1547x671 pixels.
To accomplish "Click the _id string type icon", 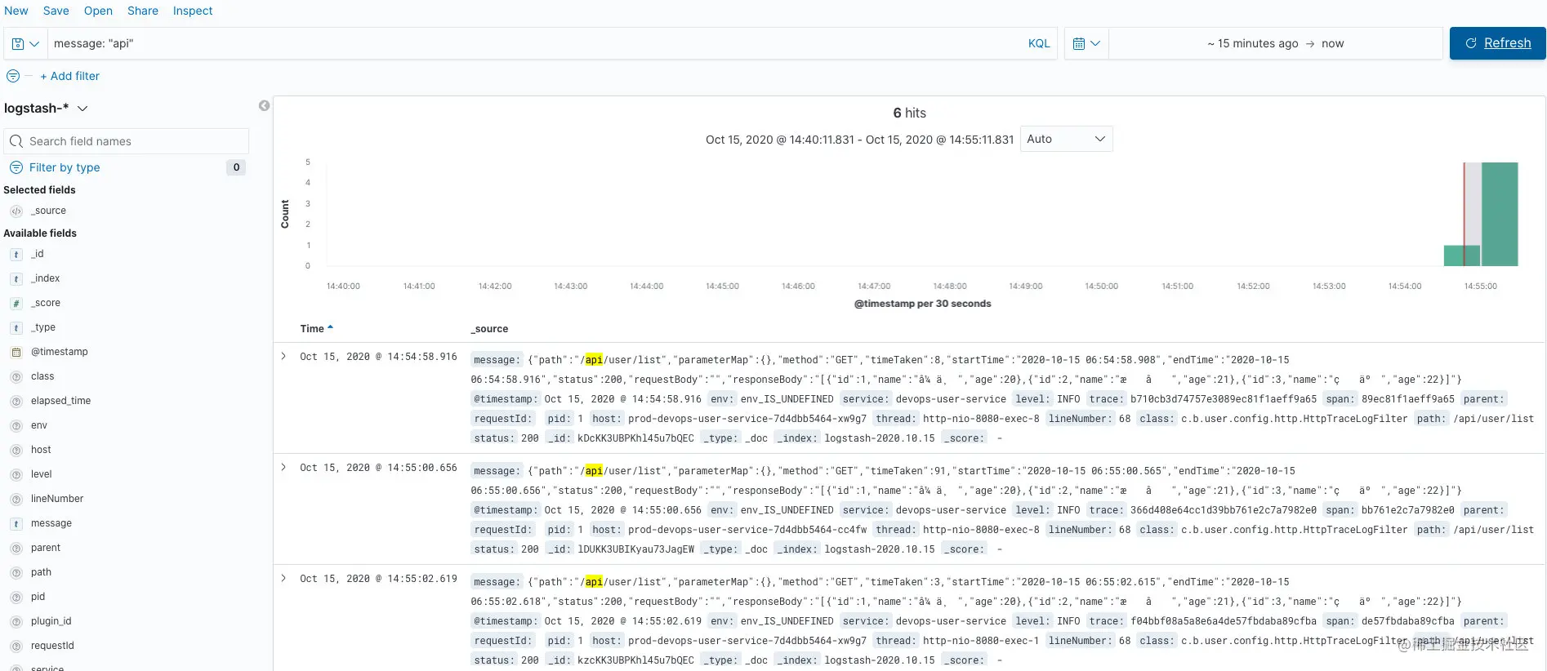I will [x=16, y=254].
